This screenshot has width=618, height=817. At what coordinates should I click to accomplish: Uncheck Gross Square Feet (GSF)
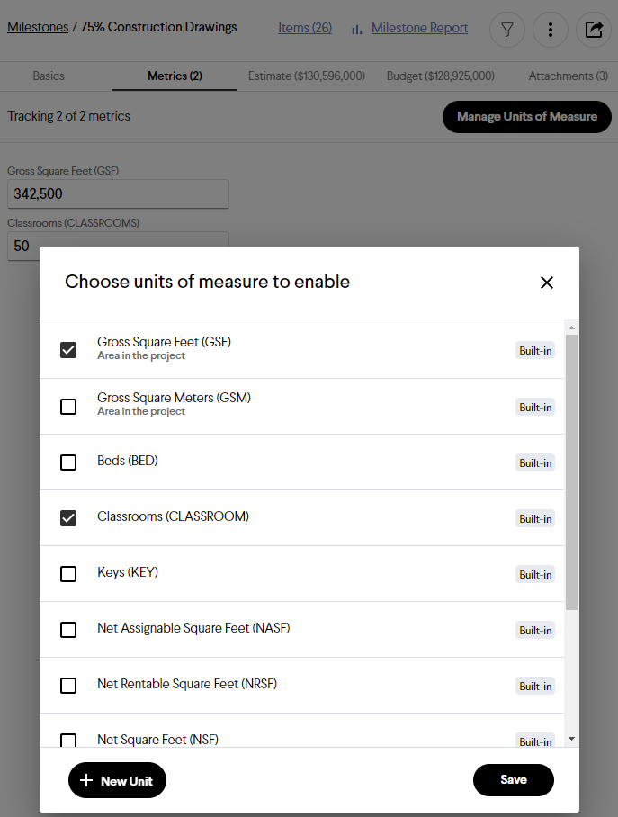[x=68, y=350]
